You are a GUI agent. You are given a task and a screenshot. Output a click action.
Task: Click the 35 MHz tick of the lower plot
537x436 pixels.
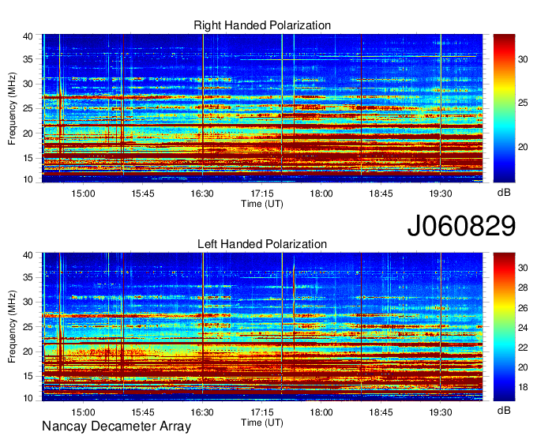pyautogui.click(x=28, y=277)
